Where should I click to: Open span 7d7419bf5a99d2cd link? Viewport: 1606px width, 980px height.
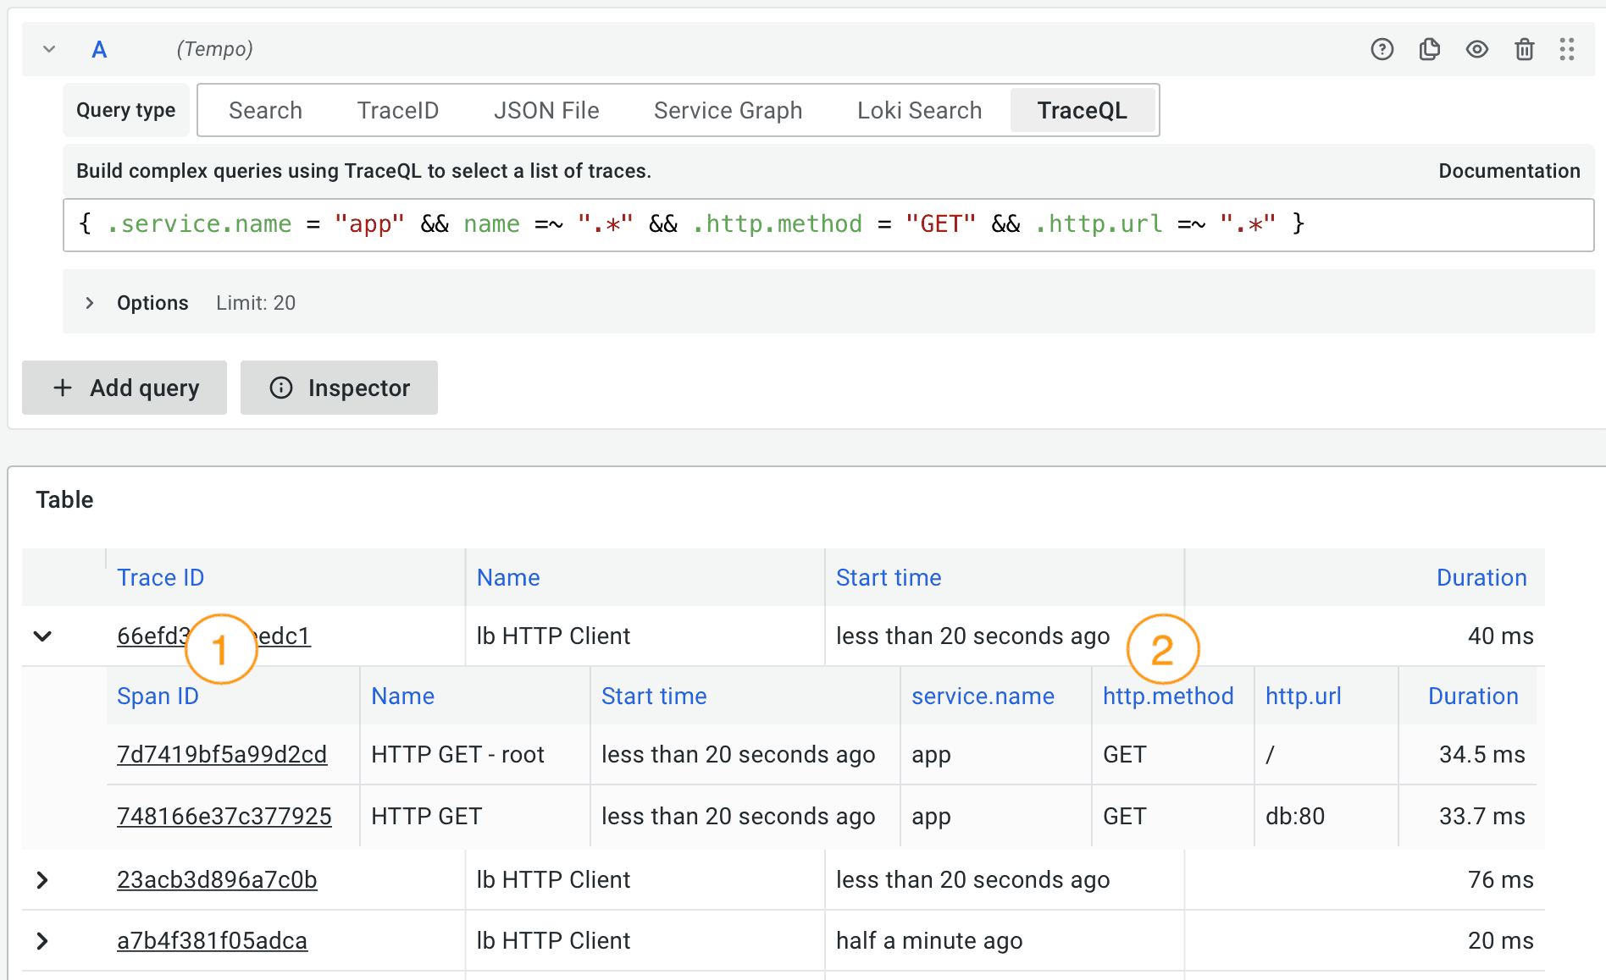click(x=222, y=754)
